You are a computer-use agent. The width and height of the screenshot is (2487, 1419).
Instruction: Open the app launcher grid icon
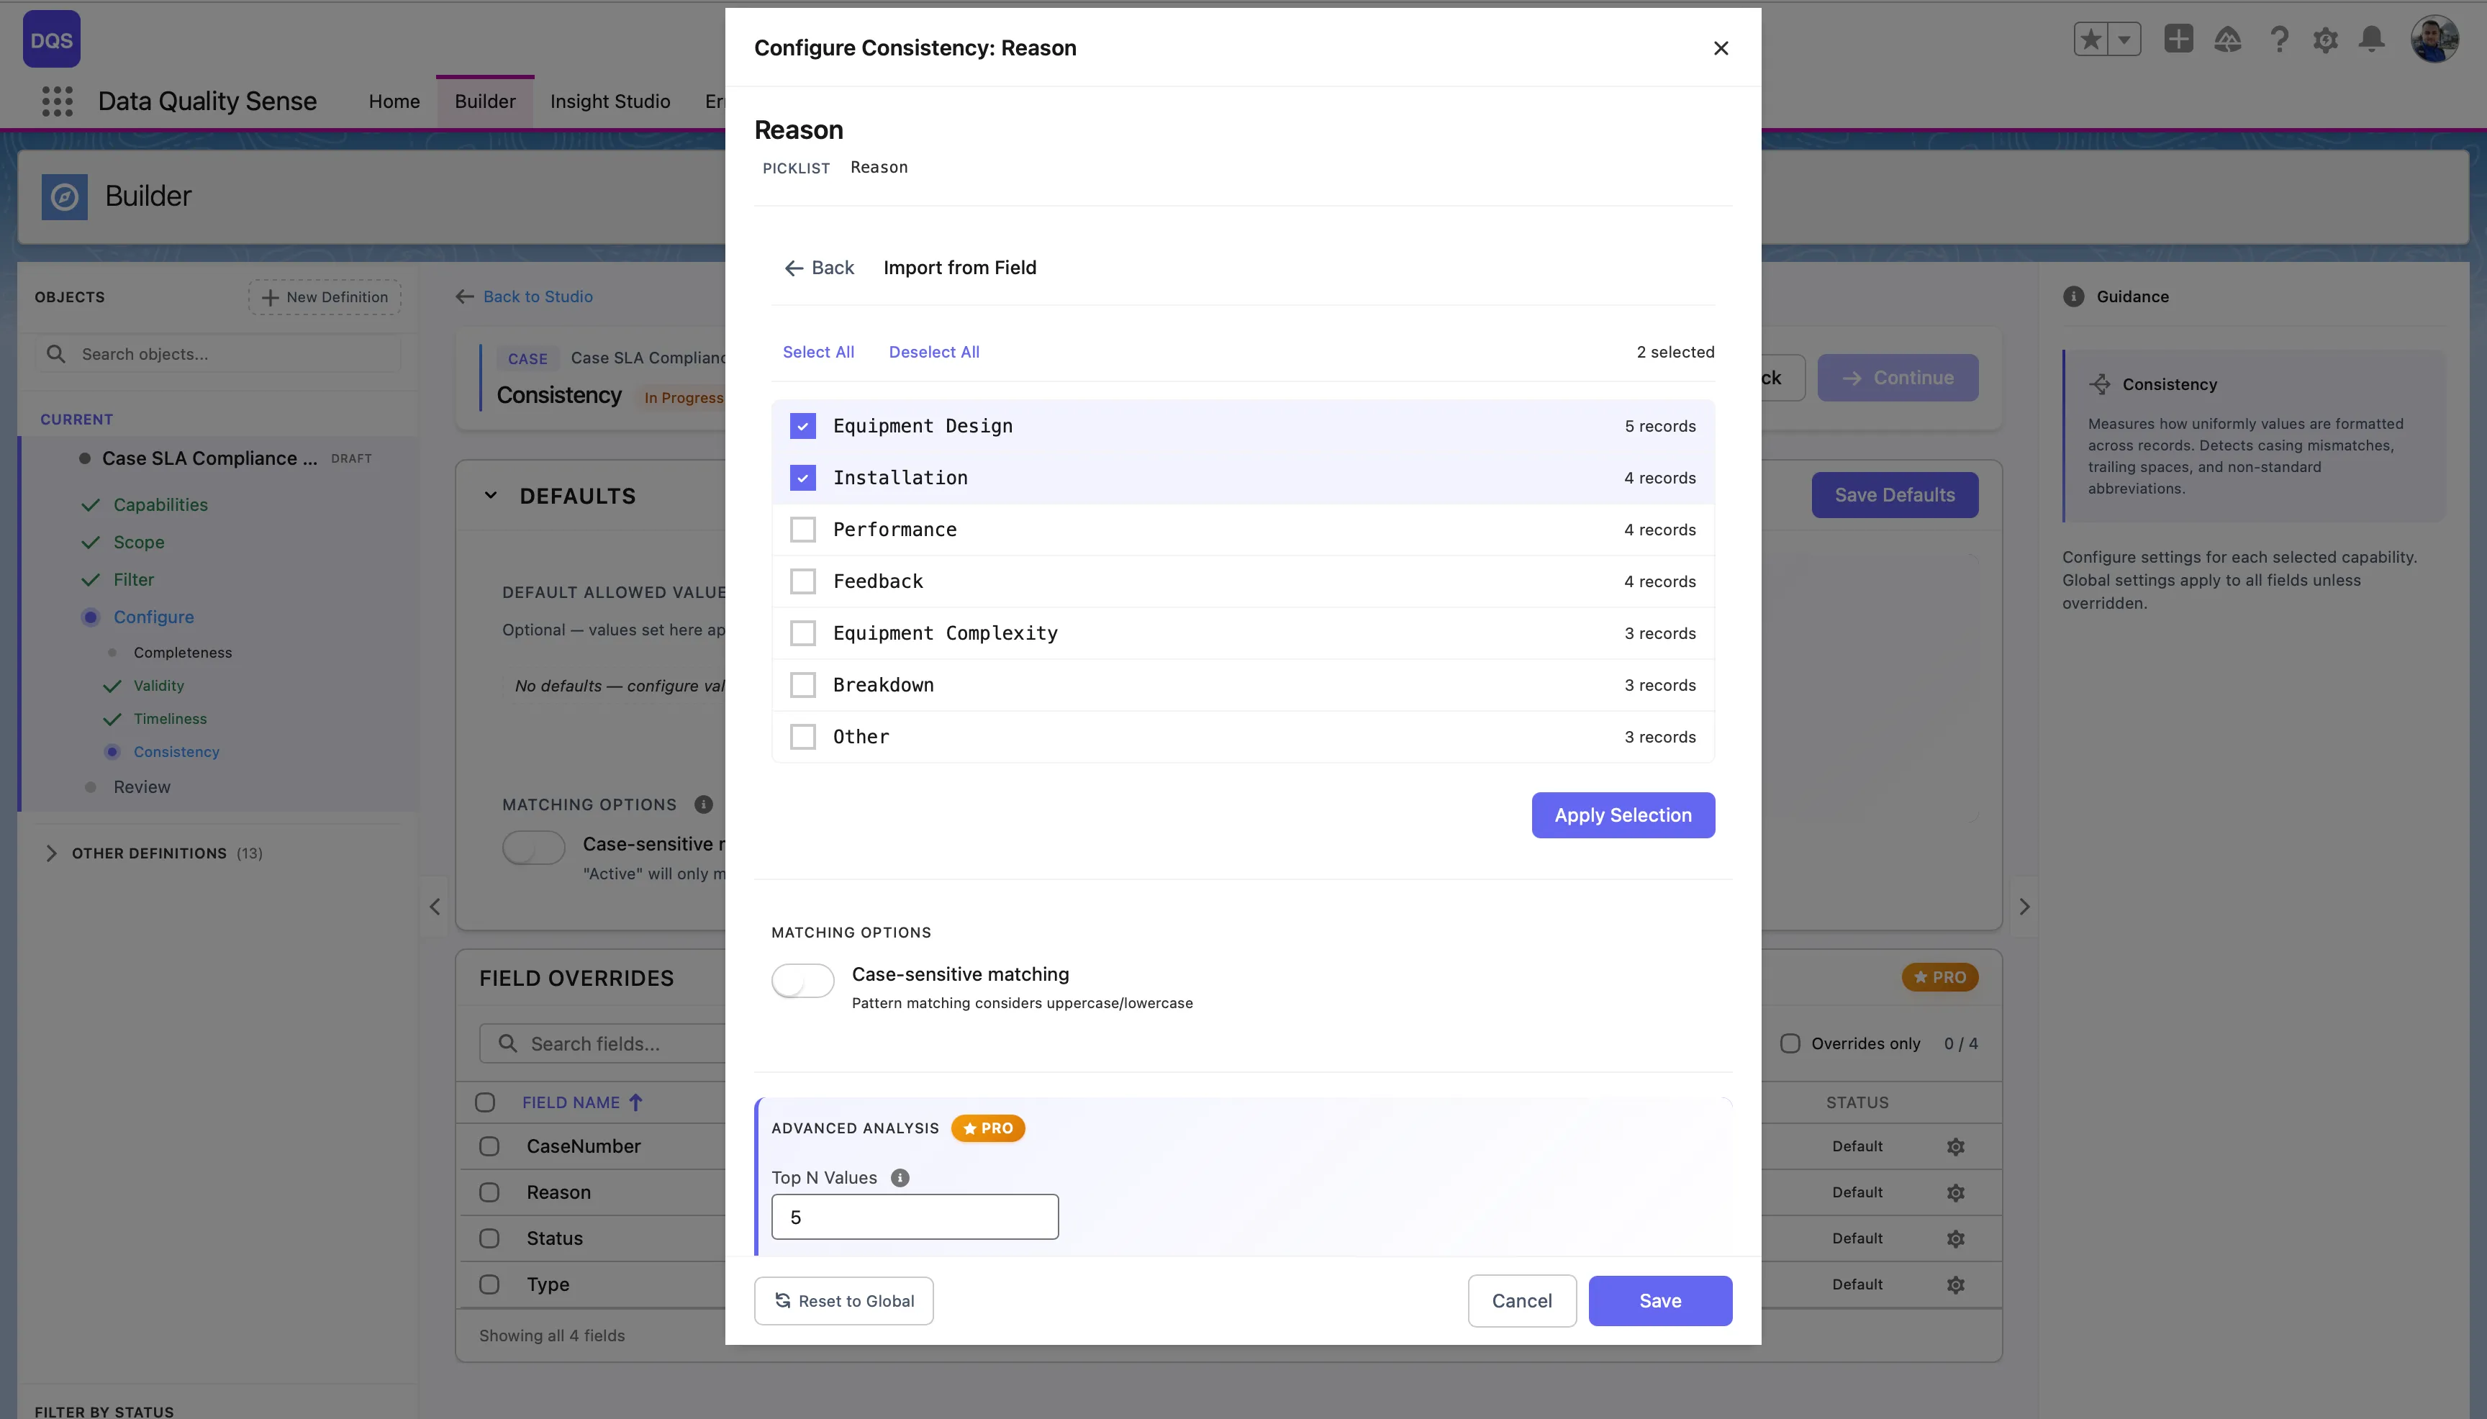click(x=57, y=101)
